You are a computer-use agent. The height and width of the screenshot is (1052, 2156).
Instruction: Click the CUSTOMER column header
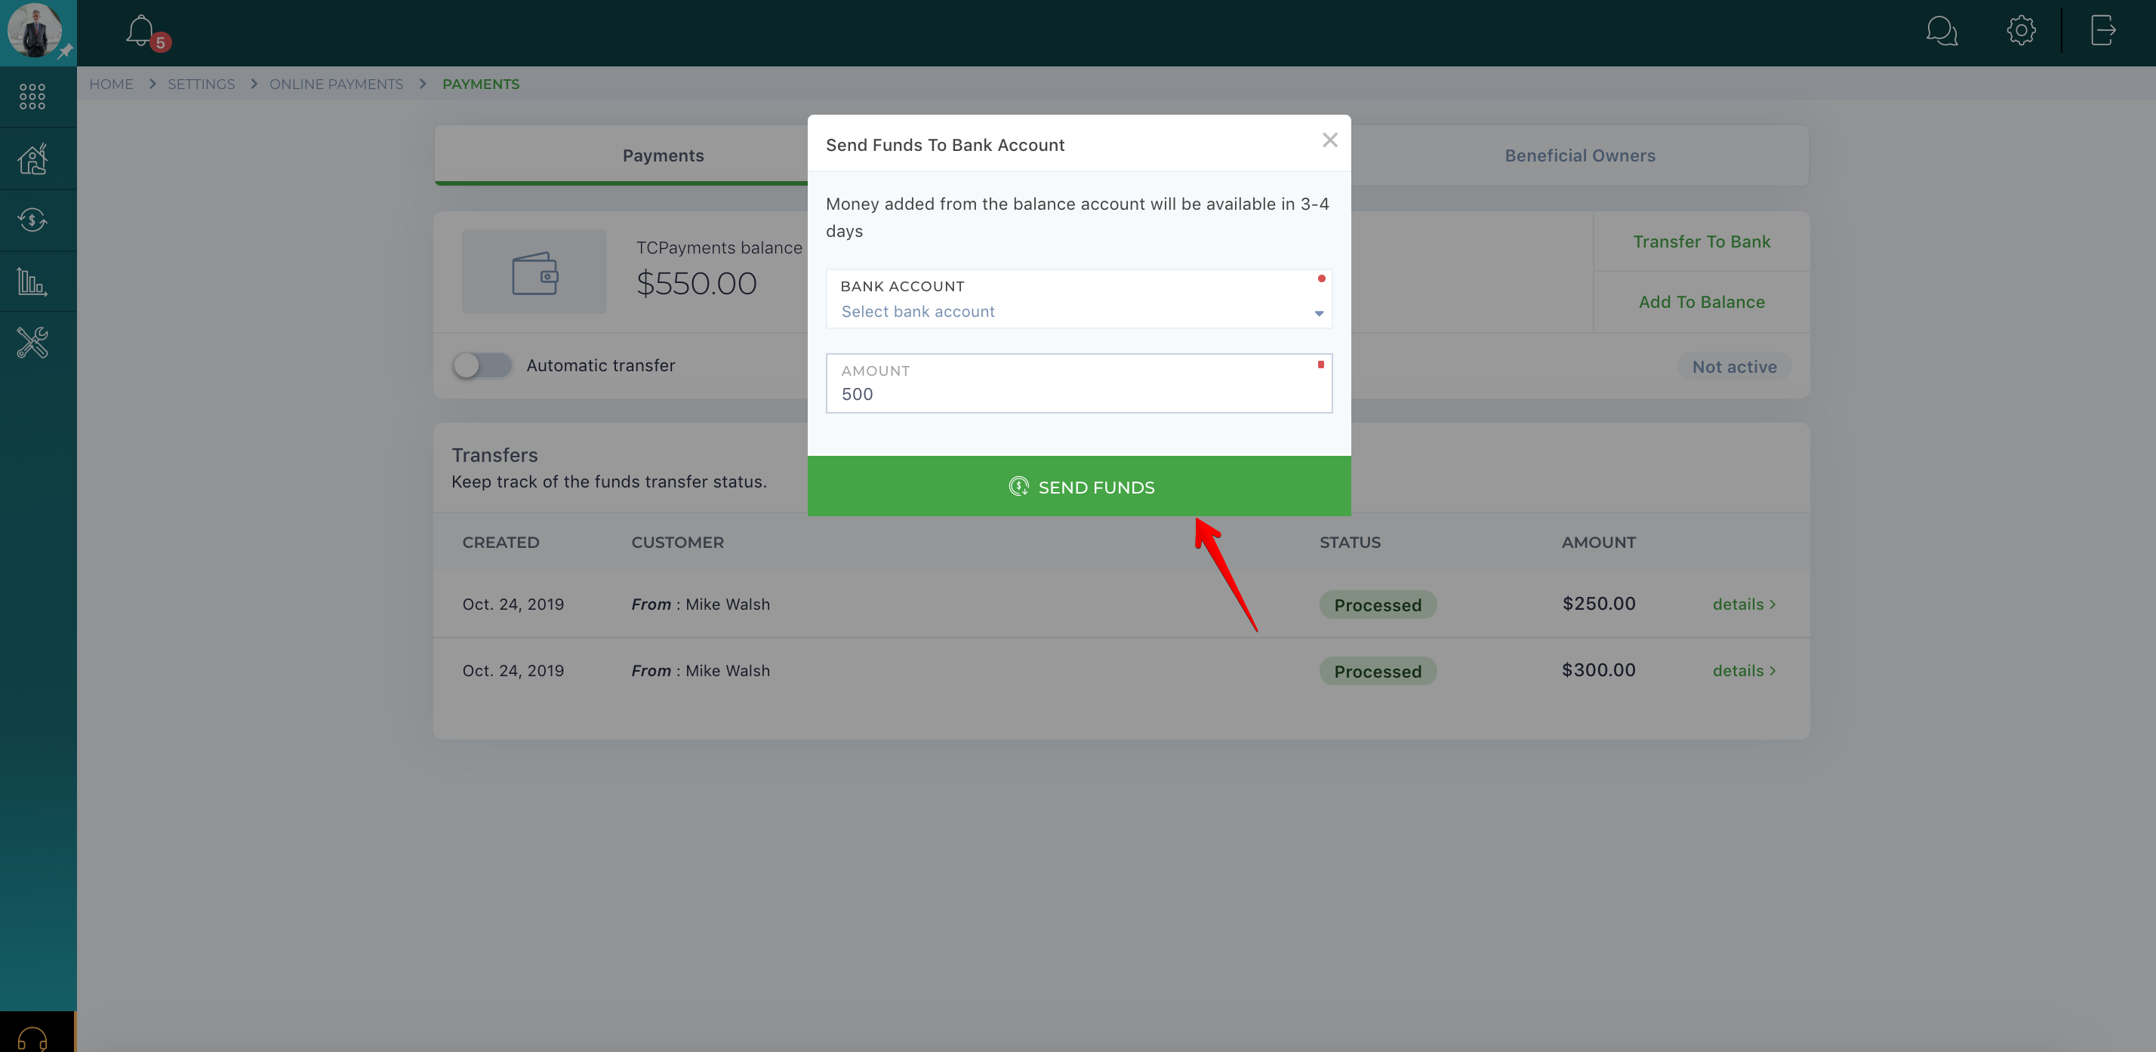tap(677, 543)
